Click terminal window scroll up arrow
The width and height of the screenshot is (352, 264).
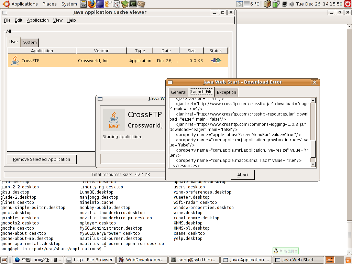pyautogui.click(x=349, y=27)
